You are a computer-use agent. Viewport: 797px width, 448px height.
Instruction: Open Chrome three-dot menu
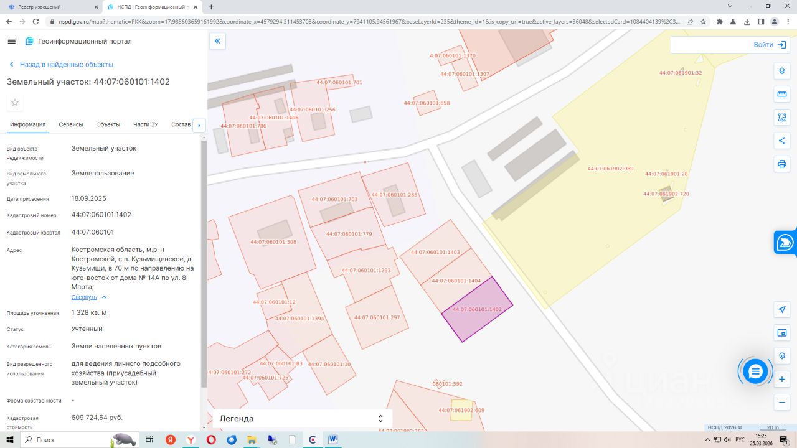coord(788,21)
